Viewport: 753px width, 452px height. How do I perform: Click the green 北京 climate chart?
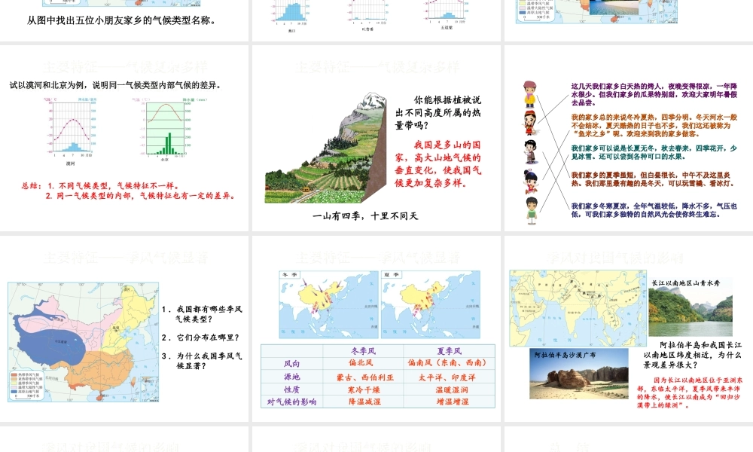[165, 128]
